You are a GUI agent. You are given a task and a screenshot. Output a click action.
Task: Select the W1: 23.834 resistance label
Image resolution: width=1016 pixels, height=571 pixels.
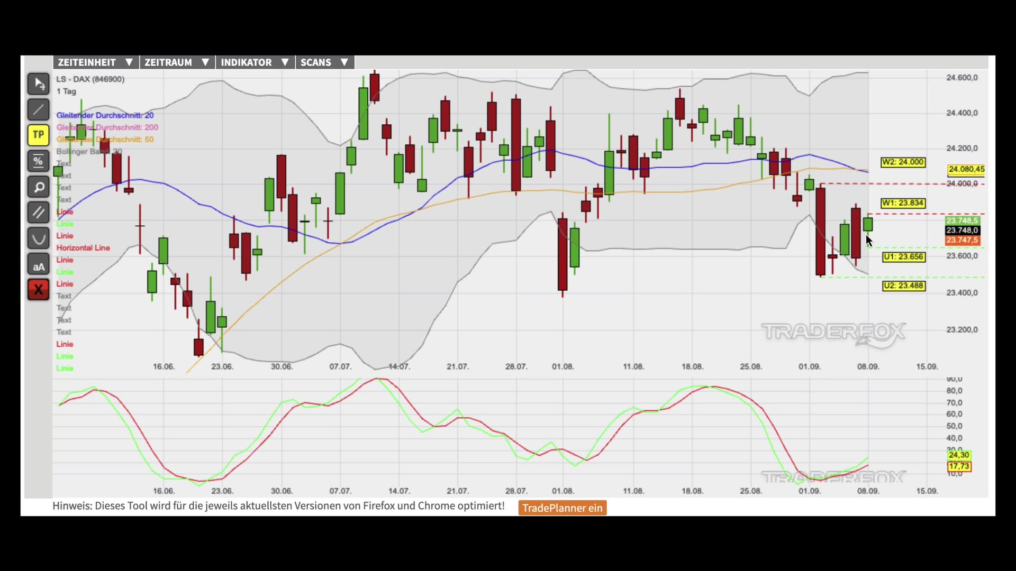pos(903,203)
